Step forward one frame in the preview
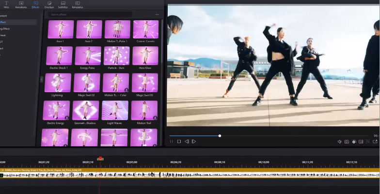The height and width of the screenshot is (194, 380). (194, 141)
